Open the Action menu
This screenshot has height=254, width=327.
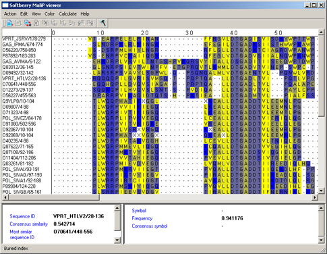(x=10, y=14)
